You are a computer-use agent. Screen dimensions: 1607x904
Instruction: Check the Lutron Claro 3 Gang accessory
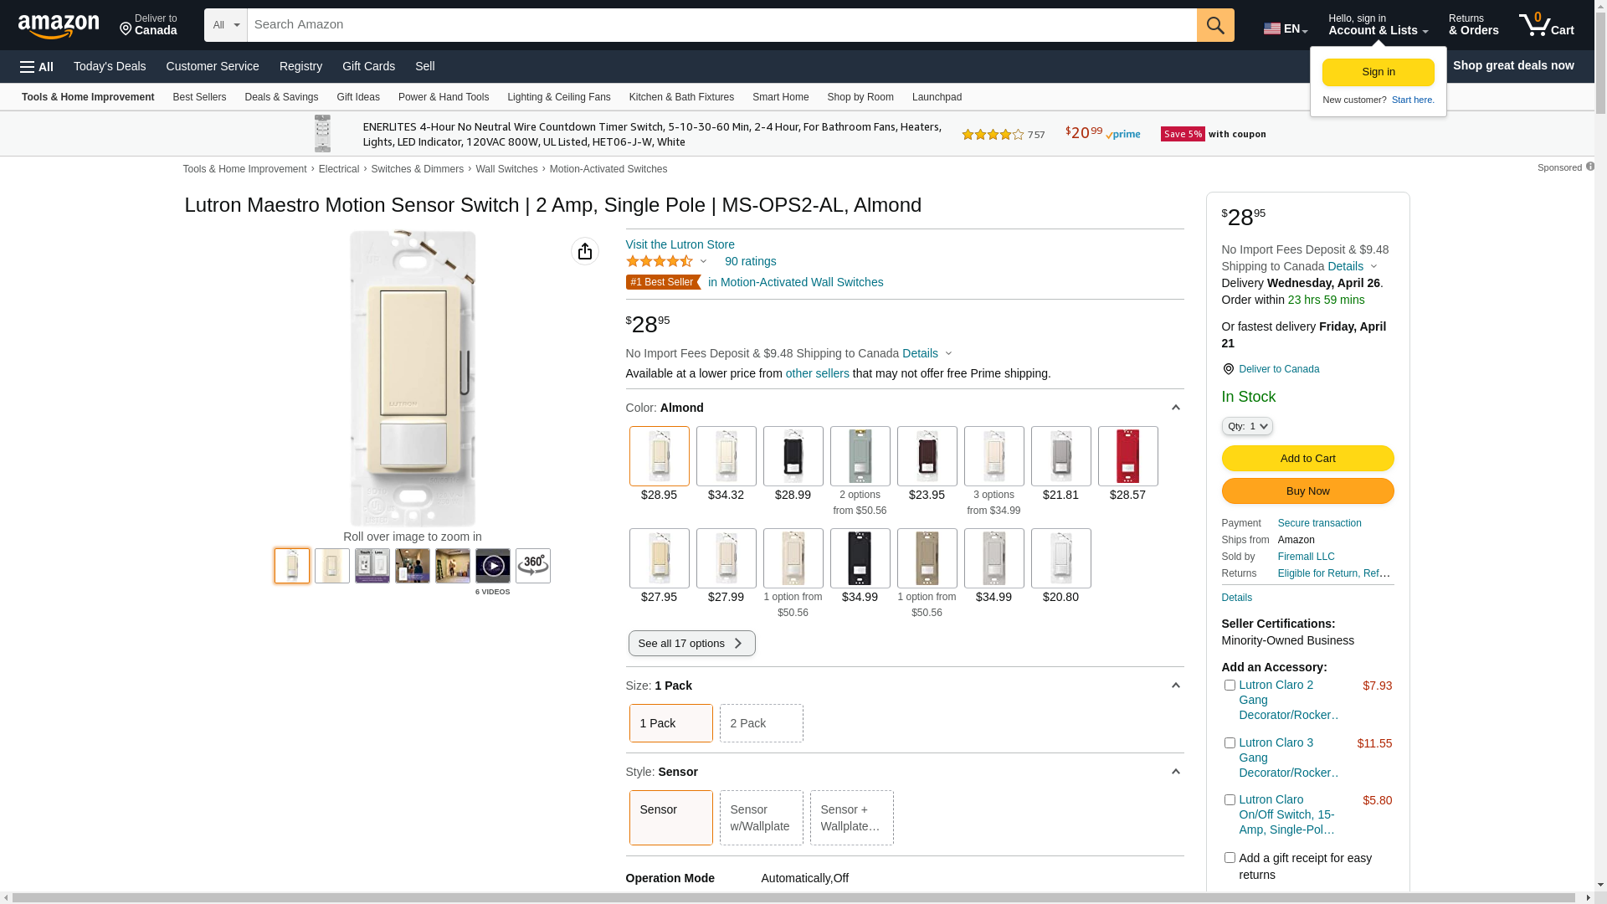tap(1230, 743)
